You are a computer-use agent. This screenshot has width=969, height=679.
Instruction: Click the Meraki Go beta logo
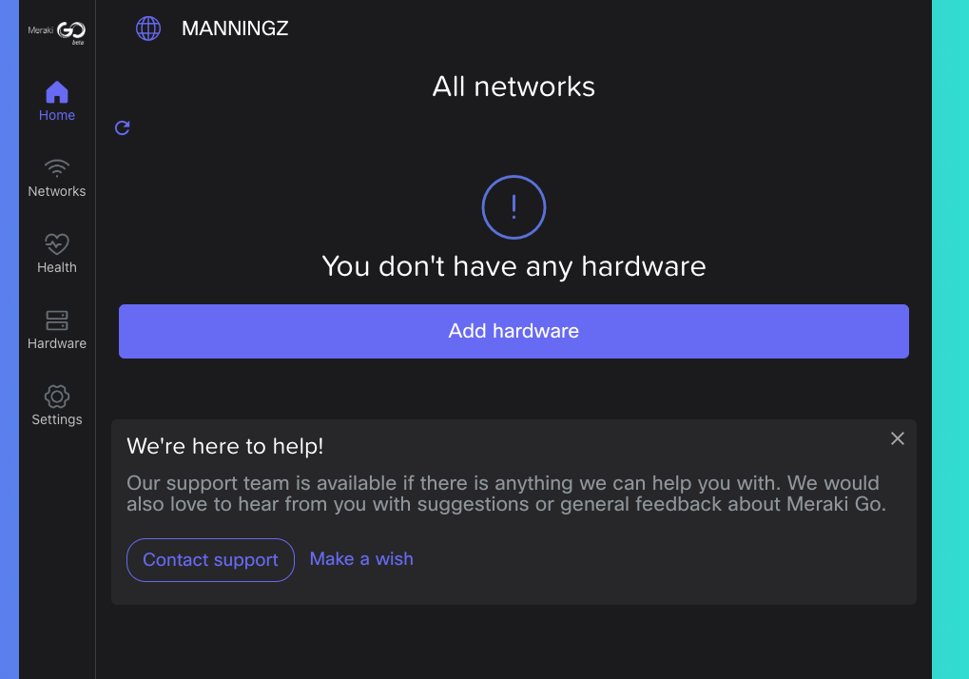57,32
